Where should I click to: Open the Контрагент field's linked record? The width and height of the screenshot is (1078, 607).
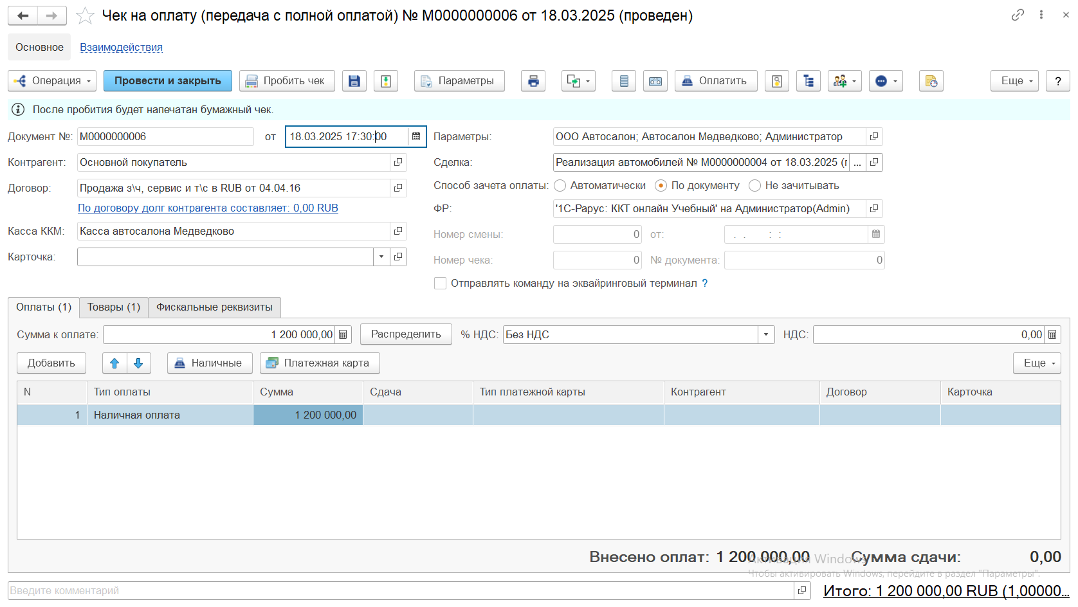tap(398, 163)
